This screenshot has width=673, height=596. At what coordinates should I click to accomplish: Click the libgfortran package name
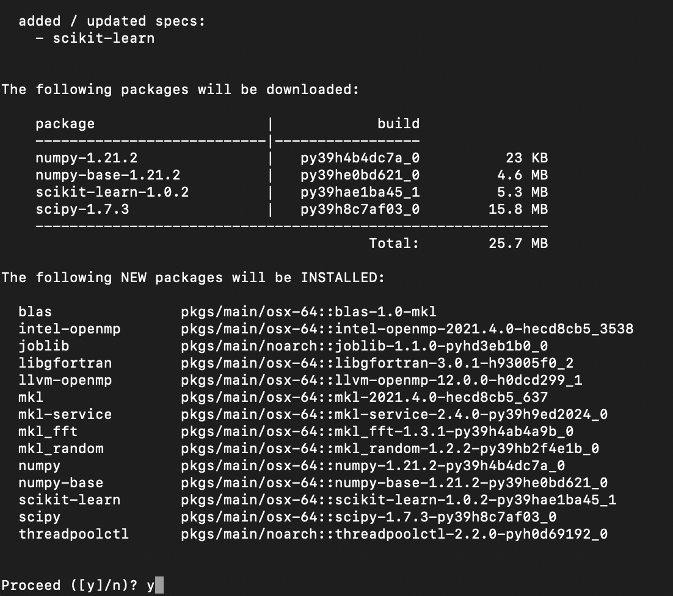pyautogui.click(x=65, y=363)
